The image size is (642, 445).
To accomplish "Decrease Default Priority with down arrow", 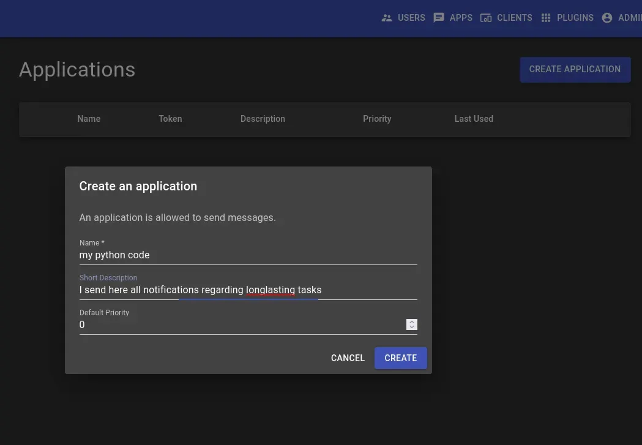I will pos(411,327).
